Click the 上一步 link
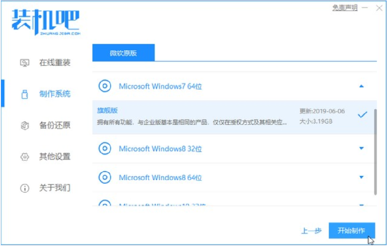Viewport: 387px width, 246px height. pos(311,231)
